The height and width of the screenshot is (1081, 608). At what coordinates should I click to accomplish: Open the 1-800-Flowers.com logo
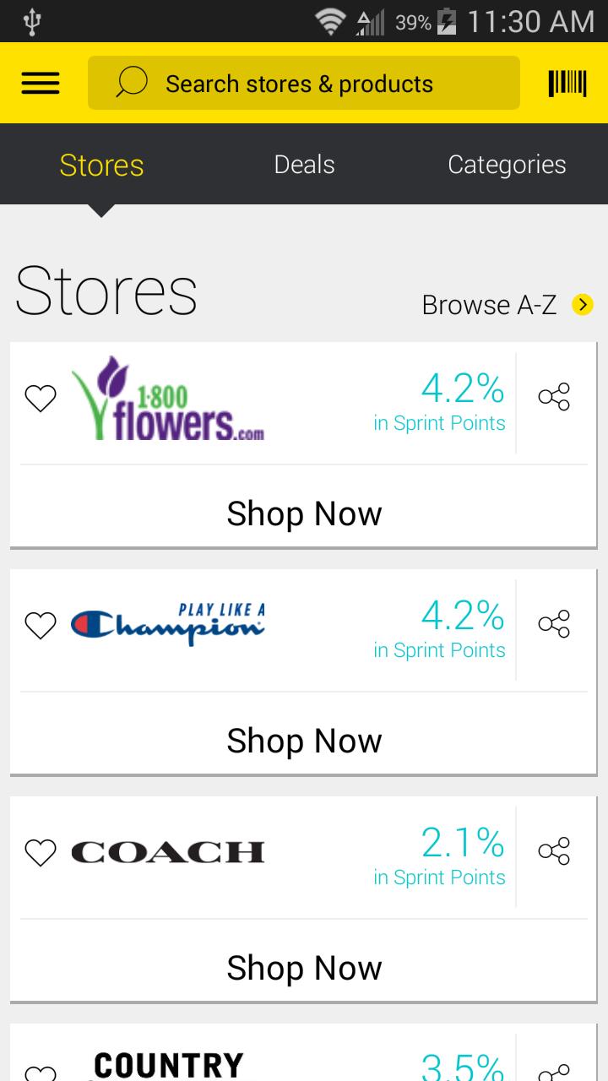pos(169,397)
